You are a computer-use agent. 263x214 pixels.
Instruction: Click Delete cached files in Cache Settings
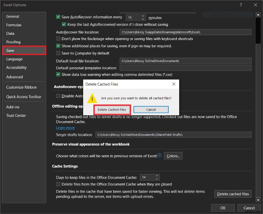pos(233,194)
